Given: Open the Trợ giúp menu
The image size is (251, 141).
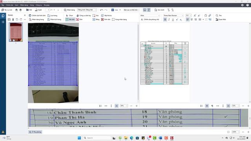Looking at the screenshot, I should coord(47,5).
